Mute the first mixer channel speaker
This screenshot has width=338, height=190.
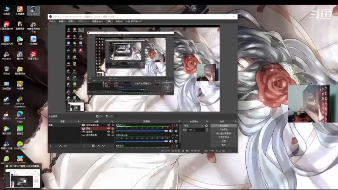click(x=171, y=131)
